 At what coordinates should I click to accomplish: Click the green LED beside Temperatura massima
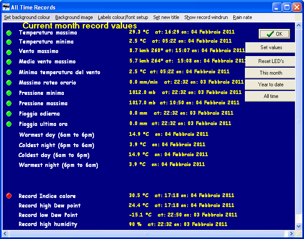(9, 33)
